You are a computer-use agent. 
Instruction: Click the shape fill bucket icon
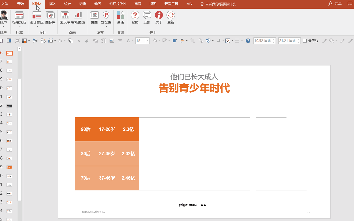155,41
